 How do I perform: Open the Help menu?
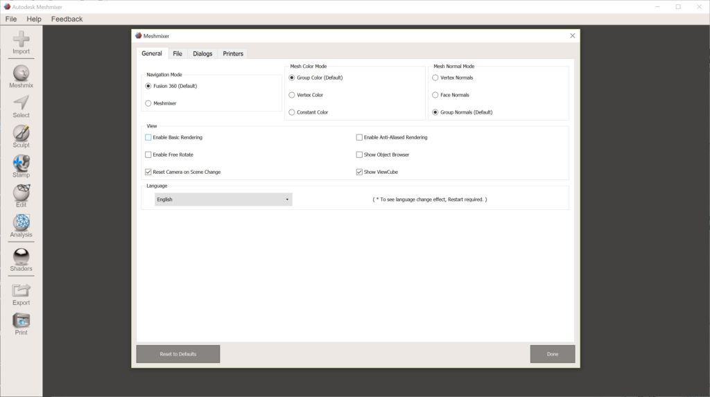[x=34, y=19]
